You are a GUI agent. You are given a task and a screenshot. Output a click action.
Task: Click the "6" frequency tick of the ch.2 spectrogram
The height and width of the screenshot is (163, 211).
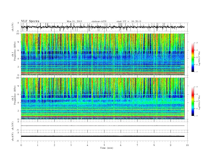click(19, 94)
